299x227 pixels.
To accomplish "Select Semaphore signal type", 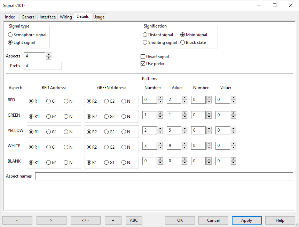I will (10, 35).
